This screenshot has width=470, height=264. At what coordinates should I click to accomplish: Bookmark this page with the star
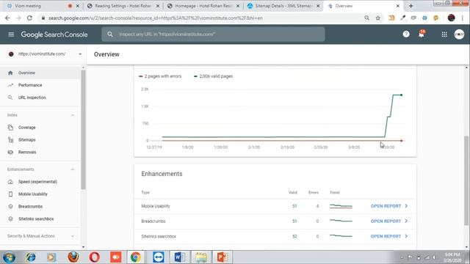point(377,18)
